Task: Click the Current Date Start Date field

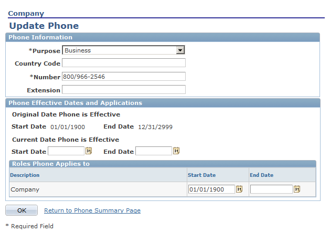Action: (66, 151)
